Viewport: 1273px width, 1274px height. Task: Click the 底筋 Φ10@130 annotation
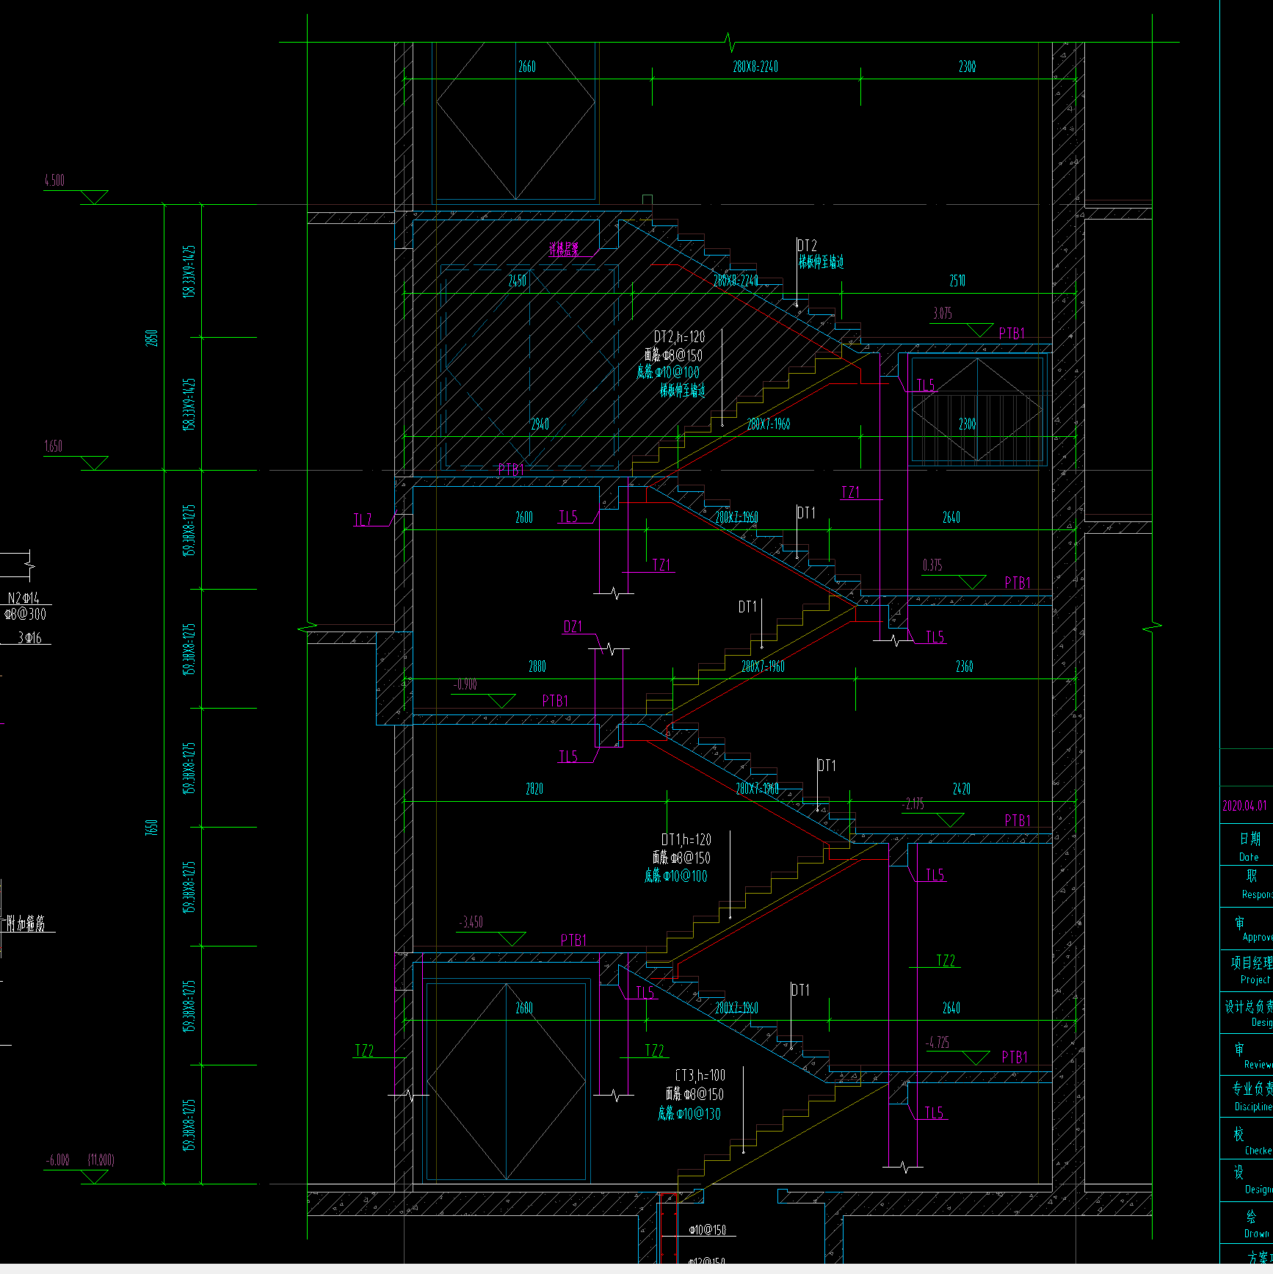[x=689, y=1114]
